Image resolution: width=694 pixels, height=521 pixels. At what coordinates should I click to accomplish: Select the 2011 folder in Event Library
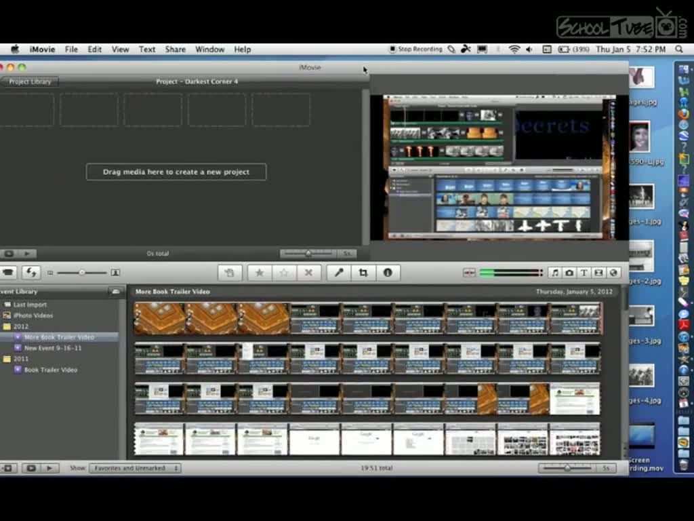(x=20, y=359)
